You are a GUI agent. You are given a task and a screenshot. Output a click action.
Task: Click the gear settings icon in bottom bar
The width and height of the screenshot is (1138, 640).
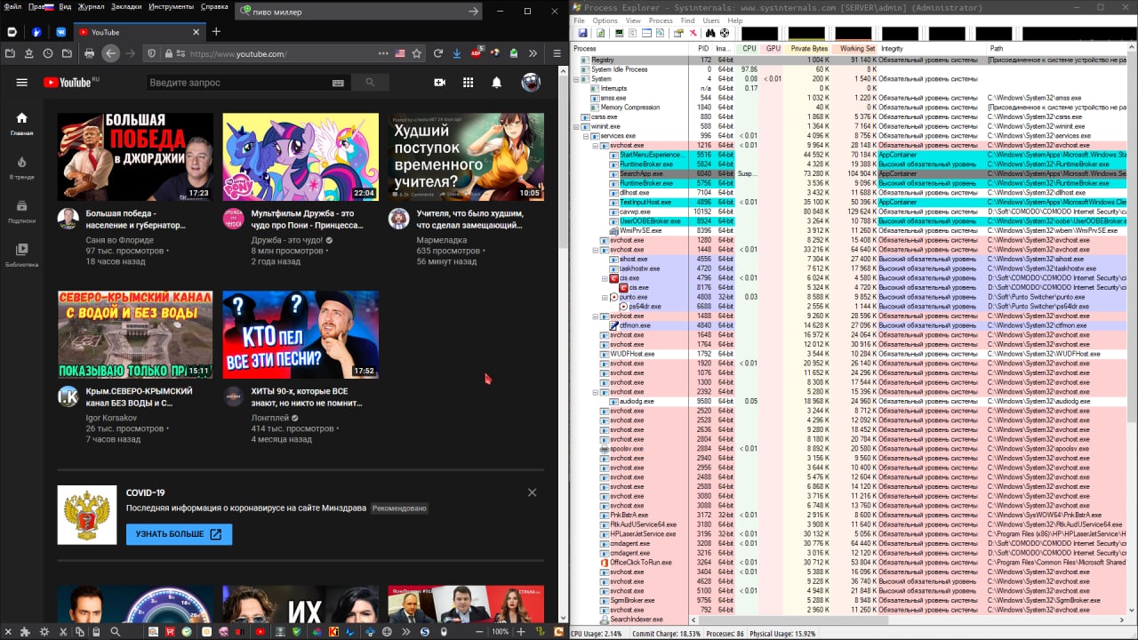coord(44,631)
